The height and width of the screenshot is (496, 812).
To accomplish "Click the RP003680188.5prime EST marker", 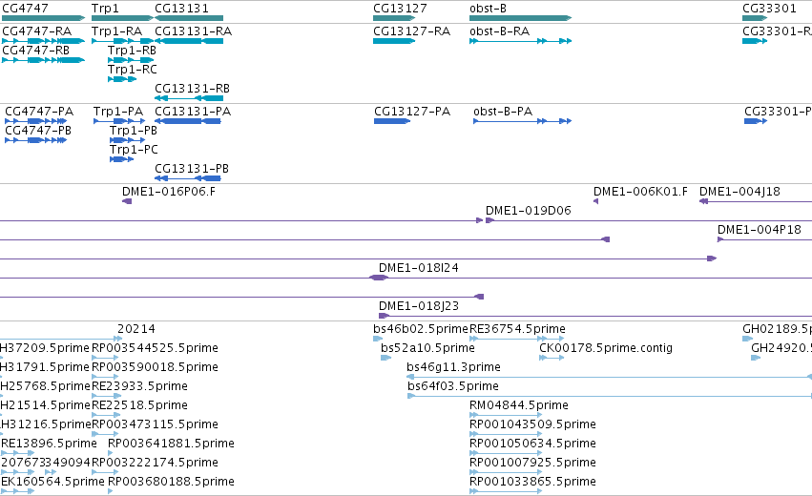I will [110, 491].
